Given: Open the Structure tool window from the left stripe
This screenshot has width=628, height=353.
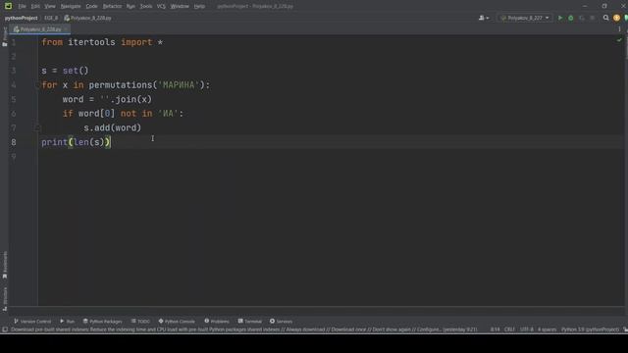Looking at the screenshot, I should coord(4,298).
